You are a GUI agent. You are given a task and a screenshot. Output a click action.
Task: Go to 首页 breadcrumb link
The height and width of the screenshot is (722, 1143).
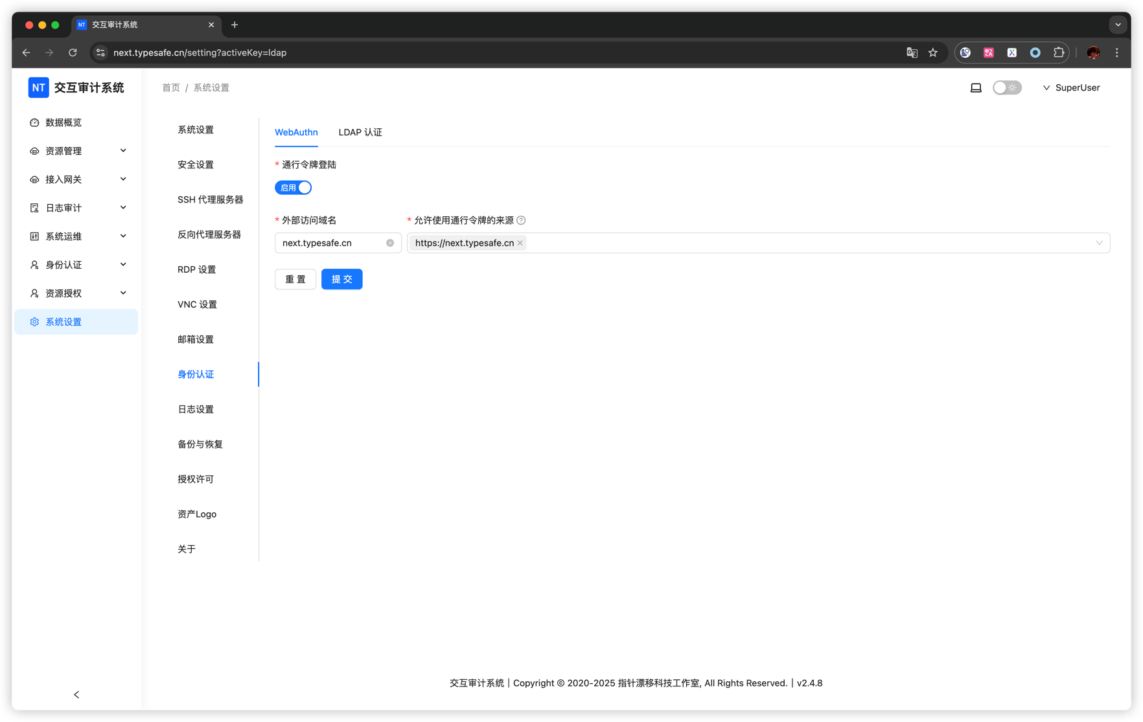(x=171, y=87)
